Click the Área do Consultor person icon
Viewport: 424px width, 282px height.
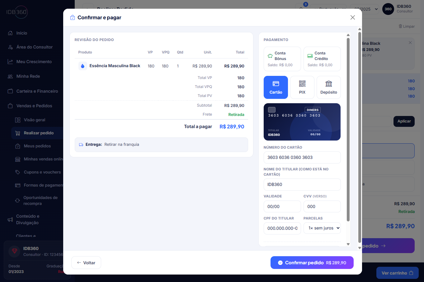point(10,47)
